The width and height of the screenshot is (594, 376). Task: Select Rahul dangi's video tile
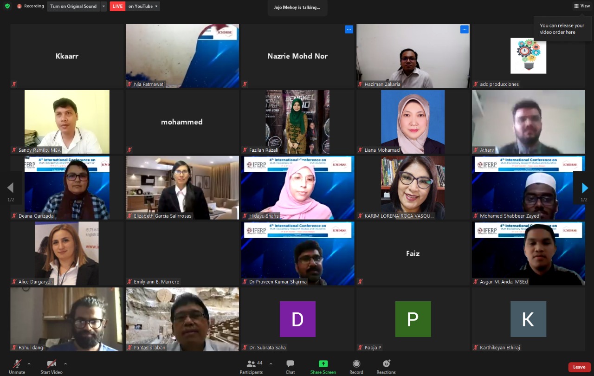pyautogui.click(x=67, y=319)
